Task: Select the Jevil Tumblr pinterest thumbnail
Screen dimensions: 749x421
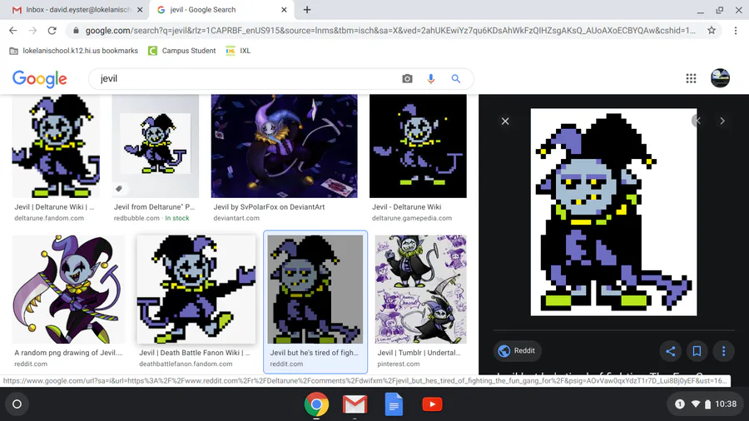Action: (421, 290)
